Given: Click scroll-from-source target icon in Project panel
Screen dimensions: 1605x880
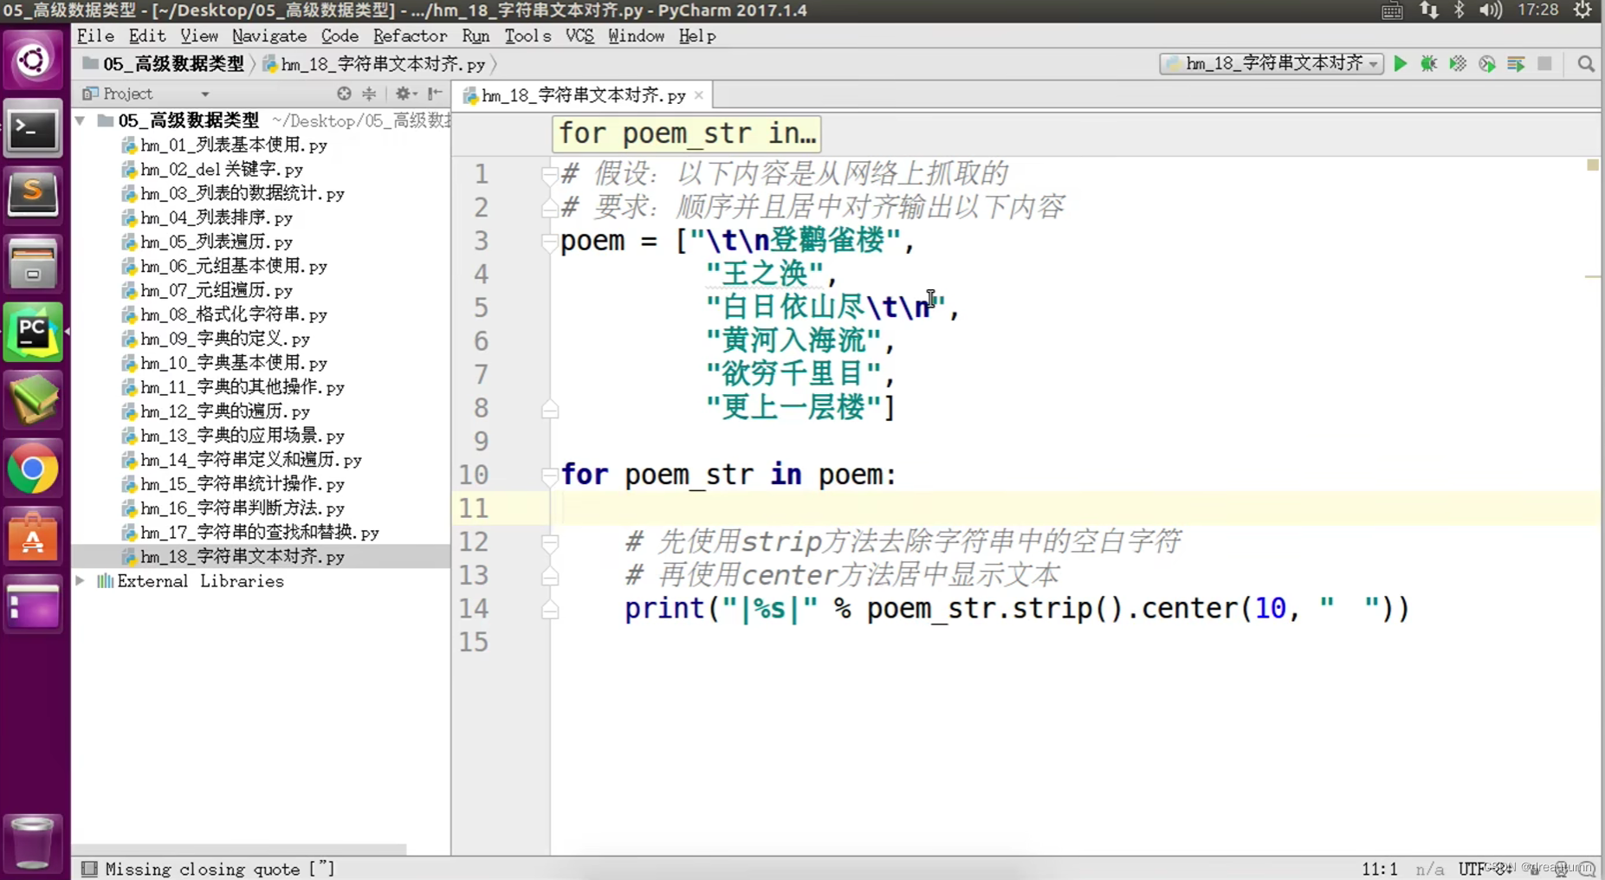Looking at the screenshot, I should click(x=344, y=94).
